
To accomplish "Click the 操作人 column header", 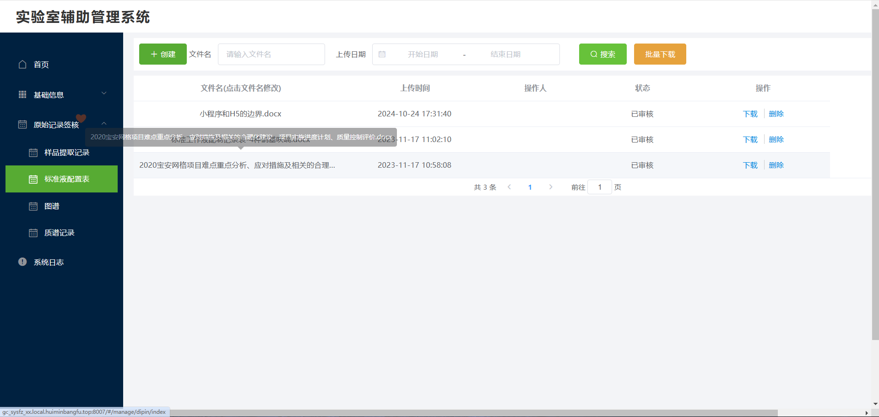I will click(535, 88).
